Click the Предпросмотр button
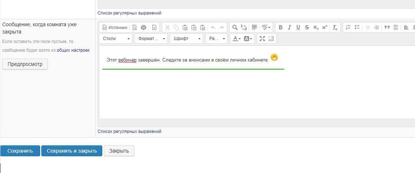The image size is (415, 173). point(25,64)
